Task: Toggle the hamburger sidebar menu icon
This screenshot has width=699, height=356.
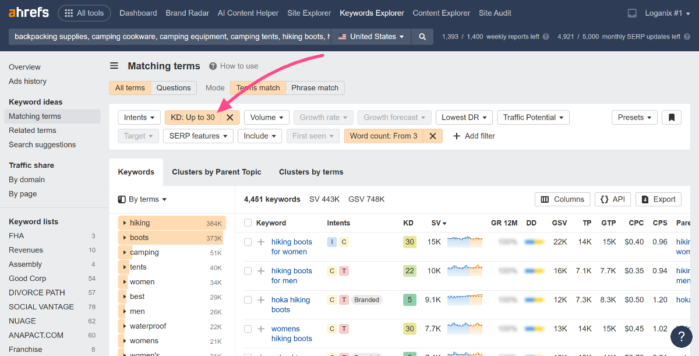Action: 114,66
